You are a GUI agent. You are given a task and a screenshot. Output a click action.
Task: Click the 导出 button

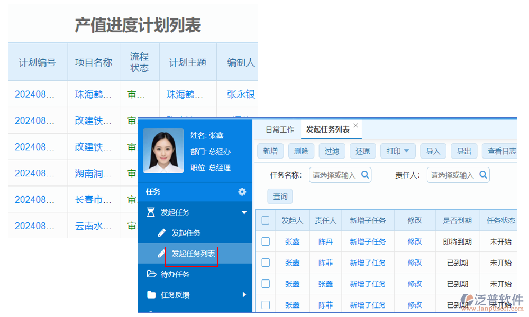(x=464, y=151)
